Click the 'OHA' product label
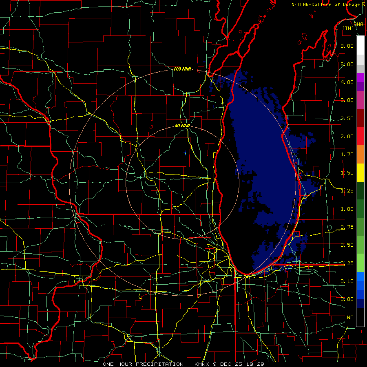 pos(358,24)
